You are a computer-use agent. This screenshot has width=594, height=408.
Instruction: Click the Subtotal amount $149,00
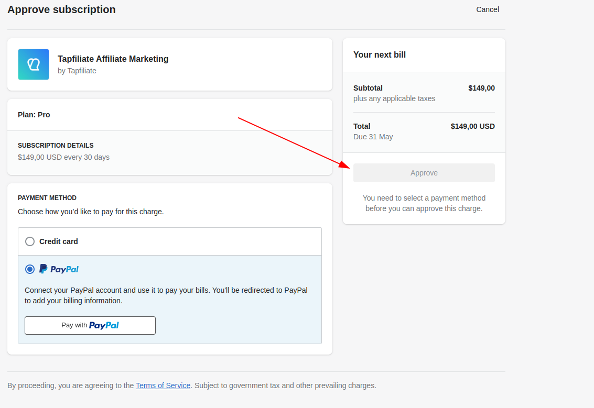click(x=481, y=88)
